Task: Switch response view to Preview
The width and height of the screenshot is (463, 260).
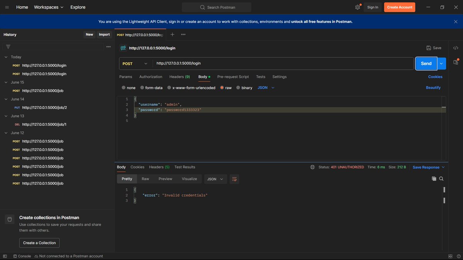Action: [x=166, y=179]
